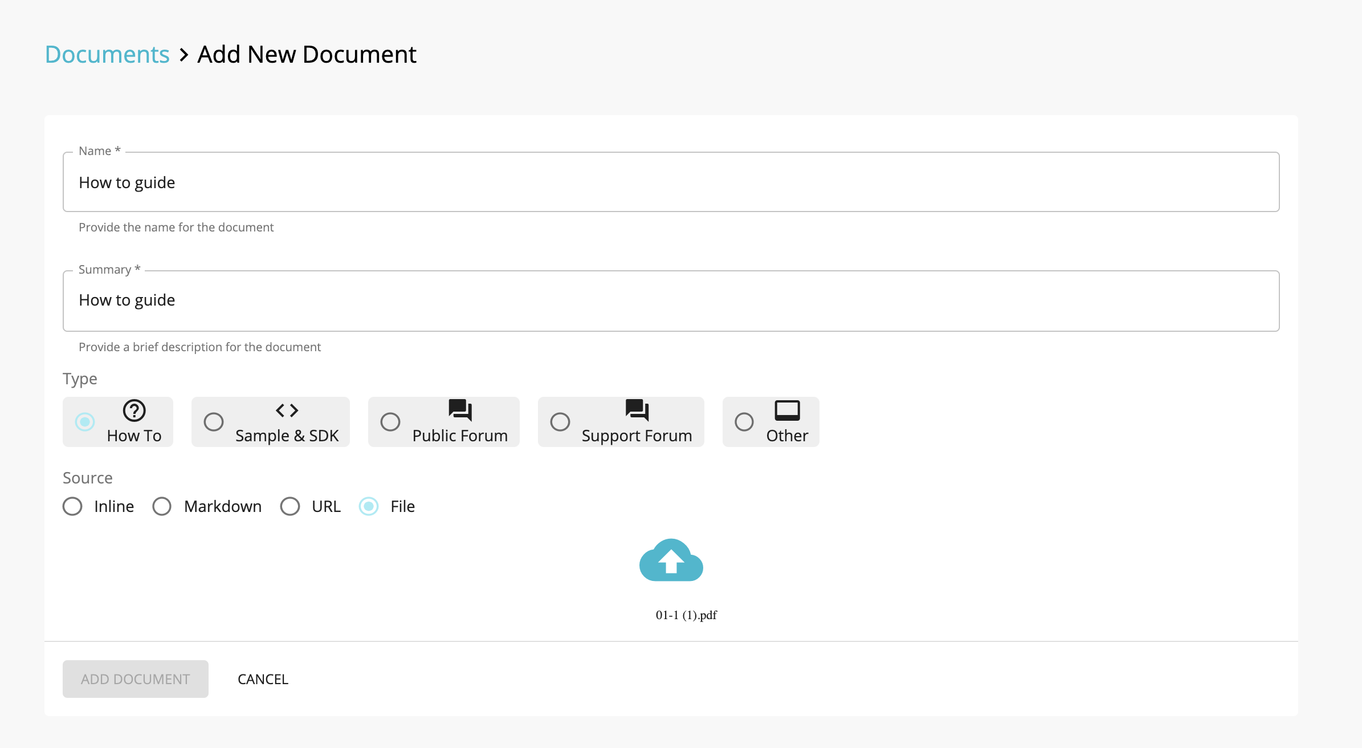This screenshot has height=748, width=1362.
Task: Click the Public Forum chat bubbles icon
Action: tap(460, 409)
